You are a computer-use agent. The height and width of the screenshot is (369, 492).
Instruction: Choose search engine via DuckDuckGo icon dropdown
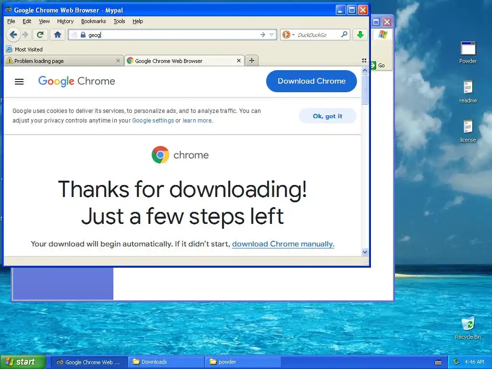288,35
